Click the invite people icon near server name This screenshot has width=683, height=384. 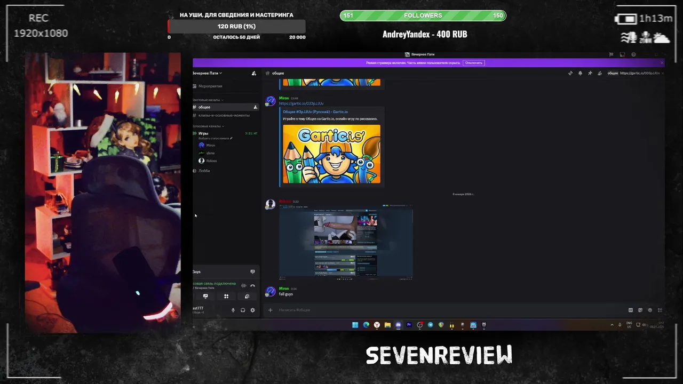pyautogui.click(x=253, y=73)
